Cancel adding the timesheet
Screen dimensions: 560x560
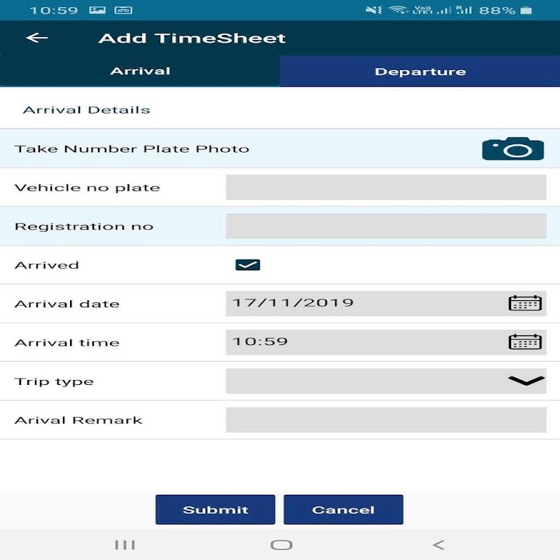343,510
